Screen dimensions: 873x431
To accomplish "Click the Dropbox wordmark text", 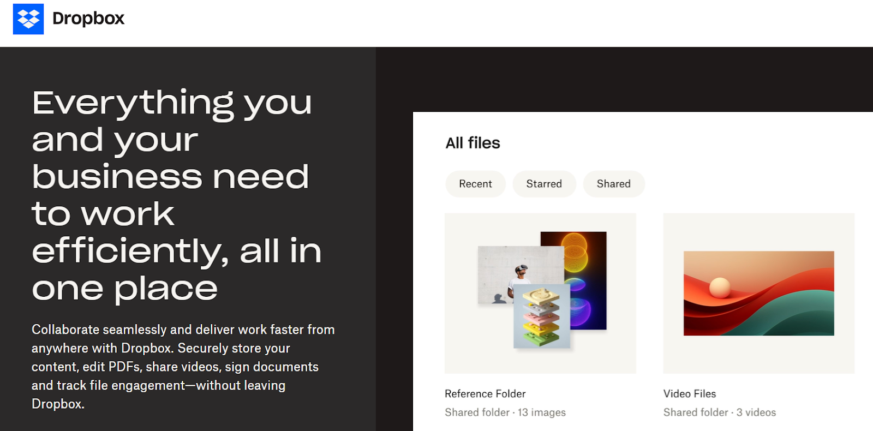I will 88,19.
